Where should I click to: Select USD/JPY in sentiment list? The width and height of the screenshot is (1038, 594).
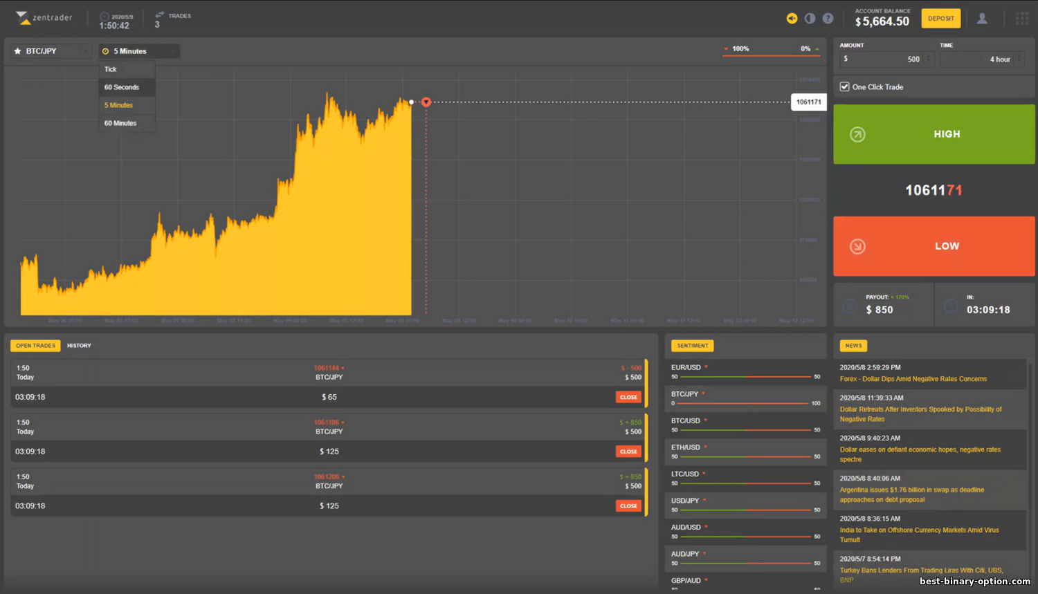(685, 501)
